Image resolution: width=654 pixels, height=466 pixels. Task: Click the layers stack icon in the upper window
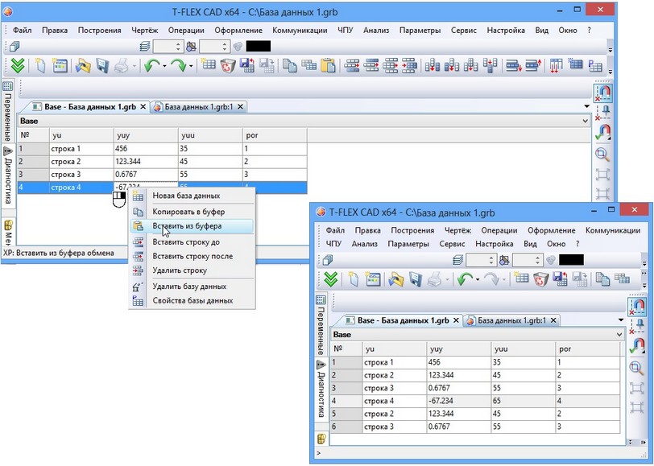145,46
